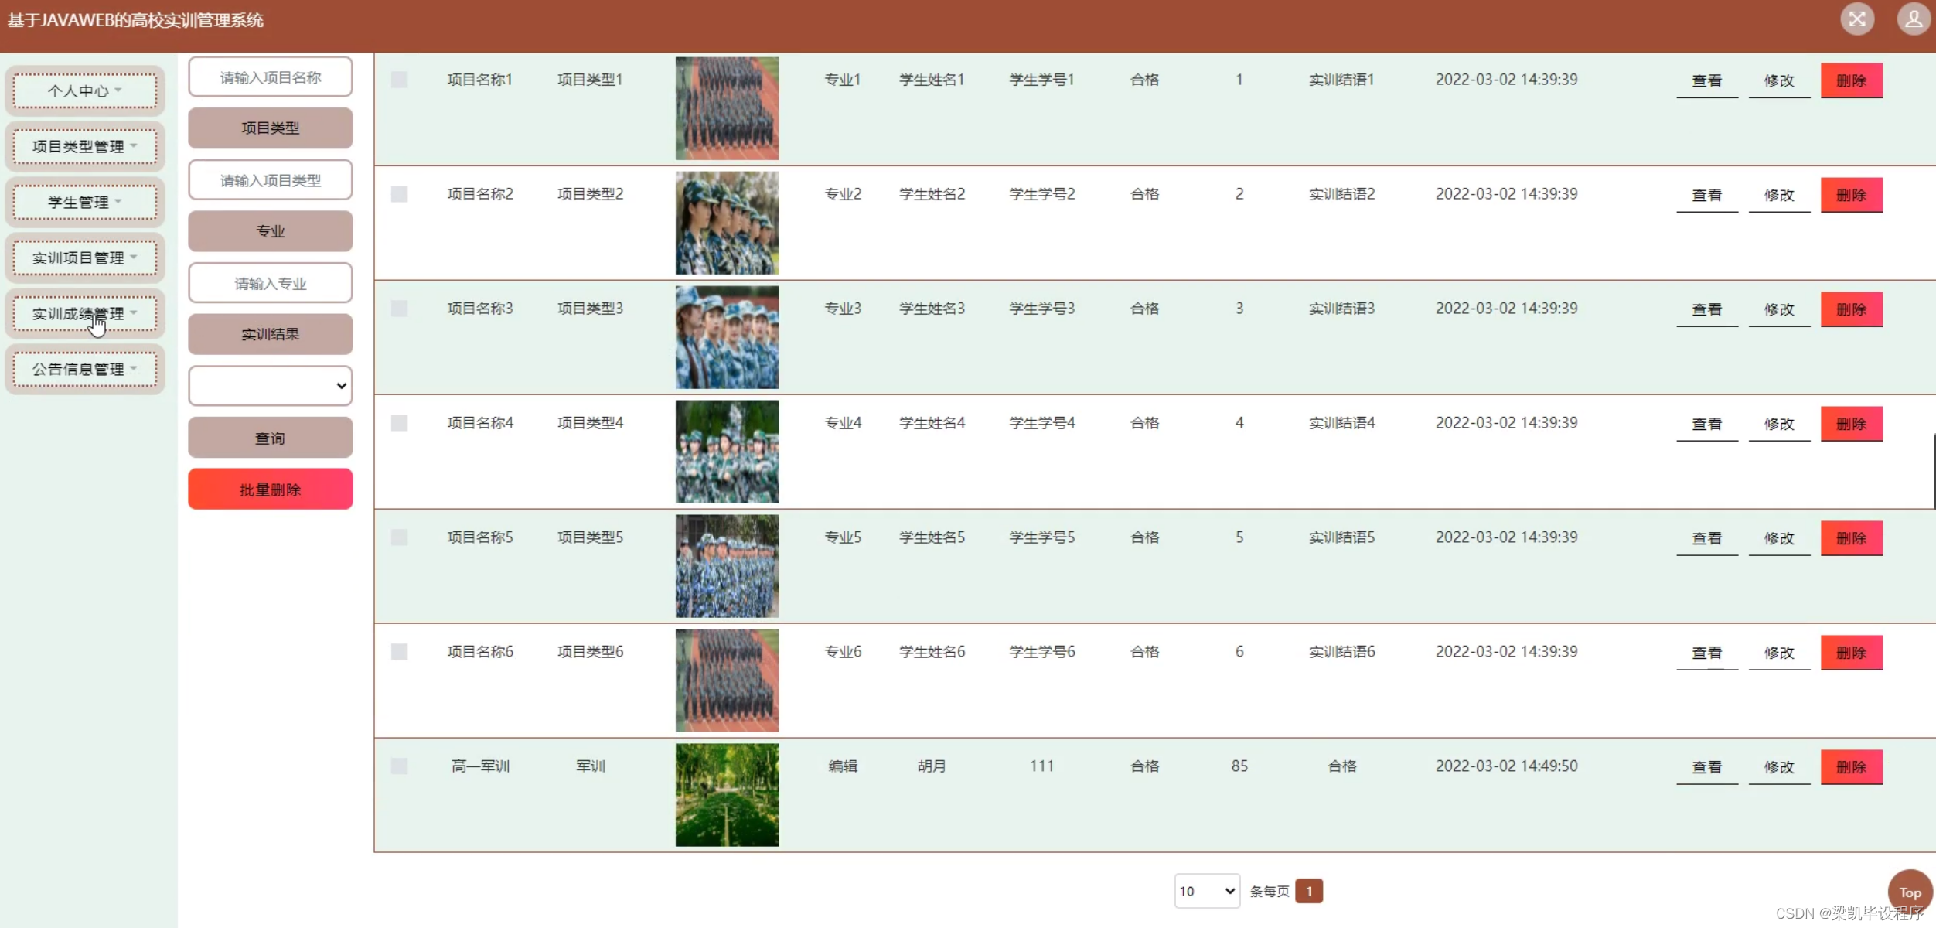Delete the 项目名称5 row with 删除
1936x928 pixels.
coord(1851,538)
